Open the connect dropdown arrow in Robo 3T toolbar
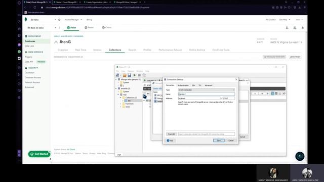Image resolution: width=324 pixels, height=182 pixels. [120, 75]
